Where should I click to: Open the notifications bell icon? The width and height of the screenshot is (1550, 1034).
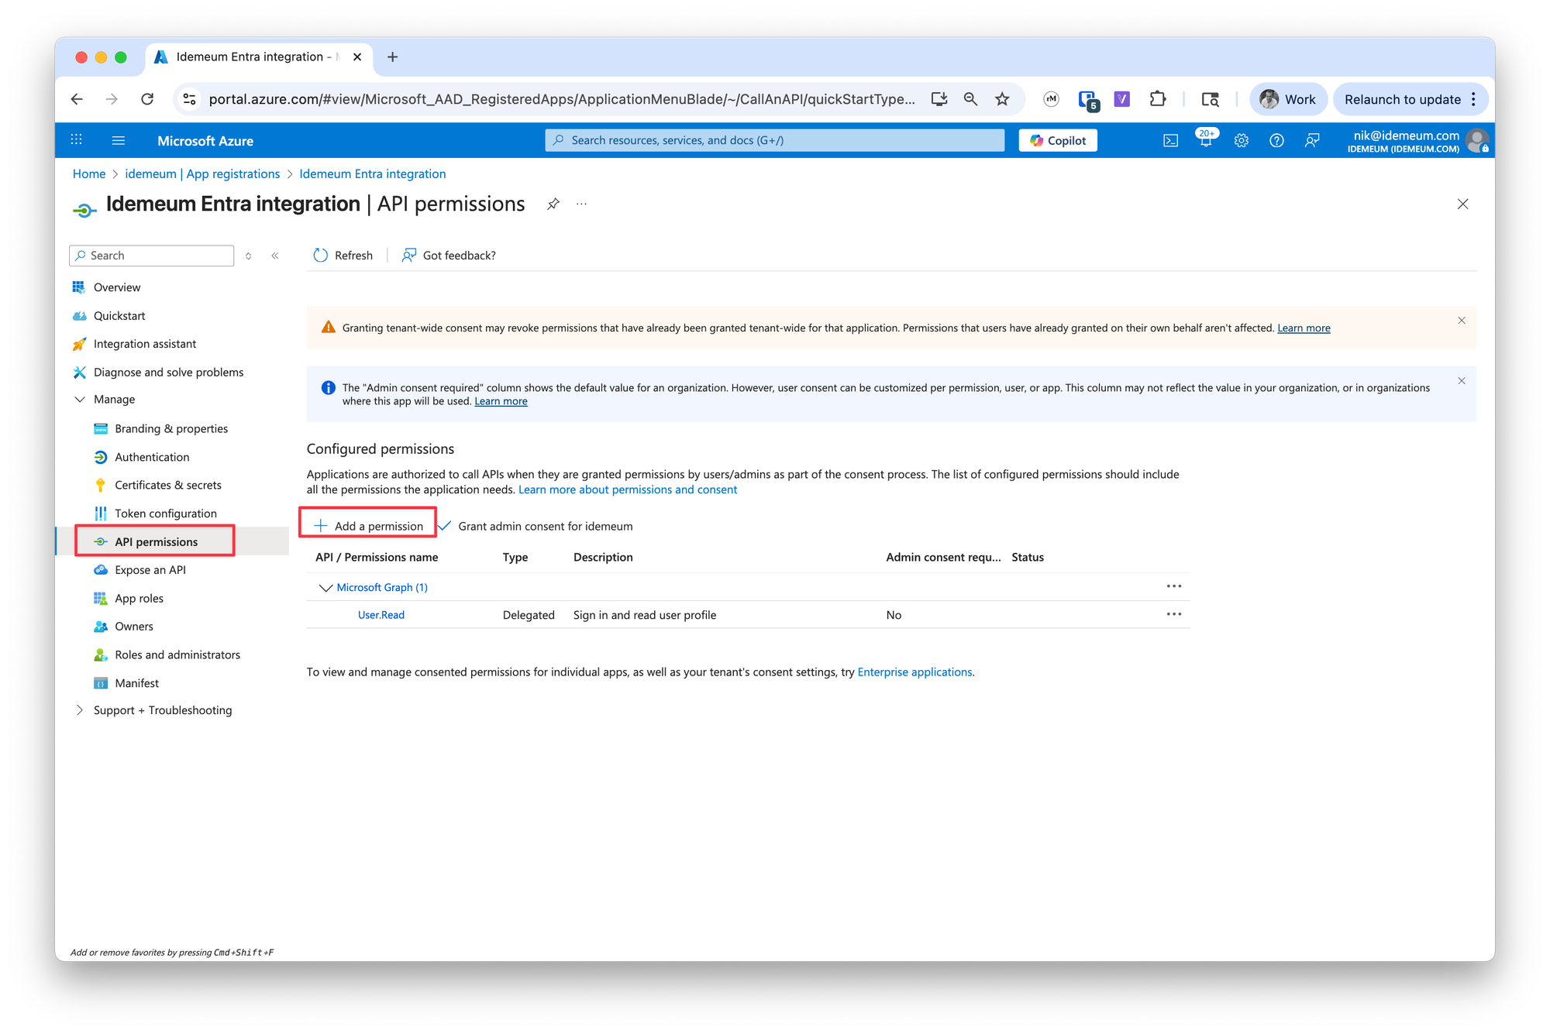coord(1206,140)
